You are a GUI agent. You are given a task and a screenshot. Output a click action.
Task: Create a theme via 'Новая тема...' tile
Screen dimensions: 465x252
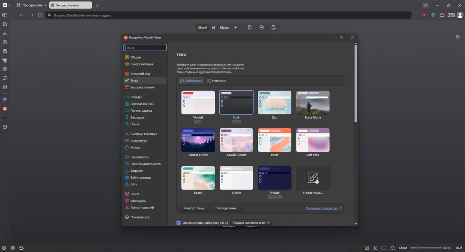313,178
